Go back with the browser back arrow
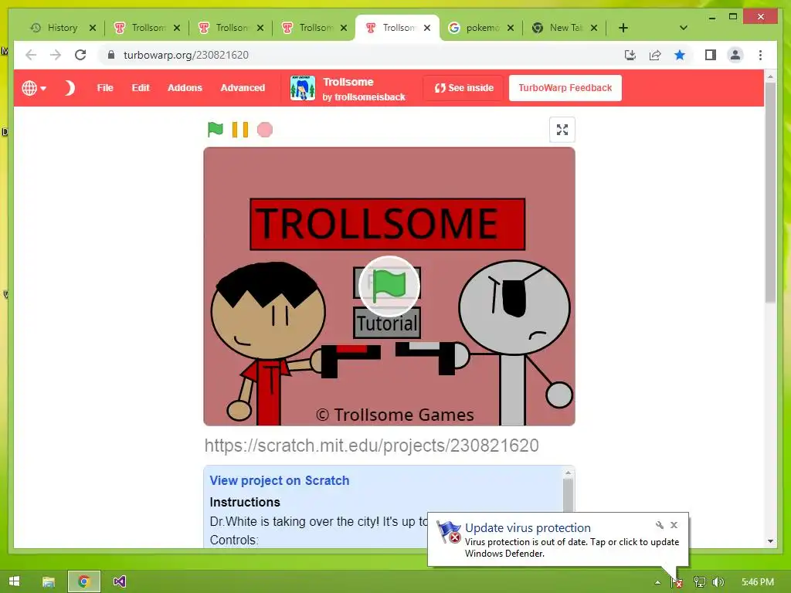The height and width of the screenshot is (593, 791). pos(31,55)
